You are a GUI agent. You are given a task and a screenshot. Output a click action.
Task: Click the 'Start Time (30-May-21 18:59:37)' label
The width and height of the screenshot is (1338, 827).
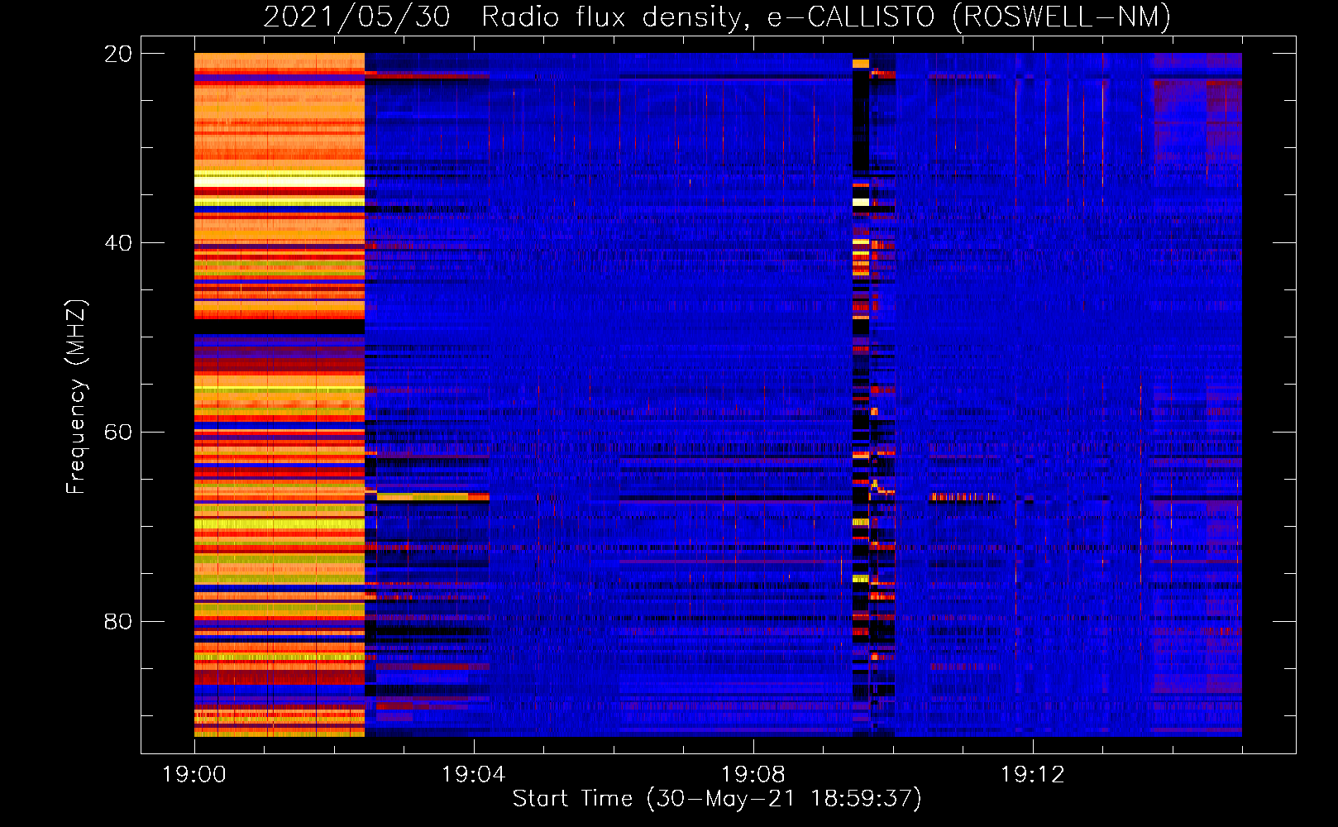tap(717, 799)
